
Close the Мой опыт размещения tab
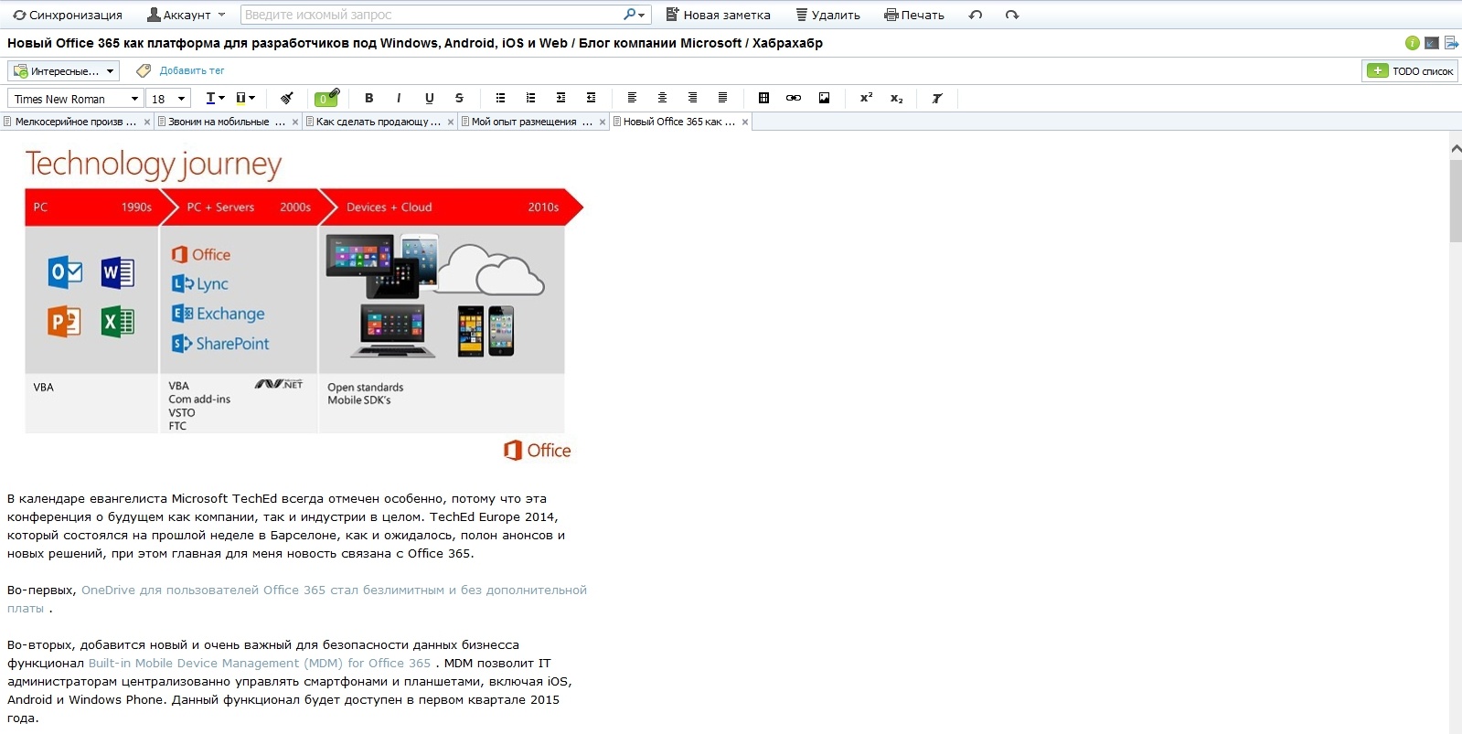(x=603, y=122)
